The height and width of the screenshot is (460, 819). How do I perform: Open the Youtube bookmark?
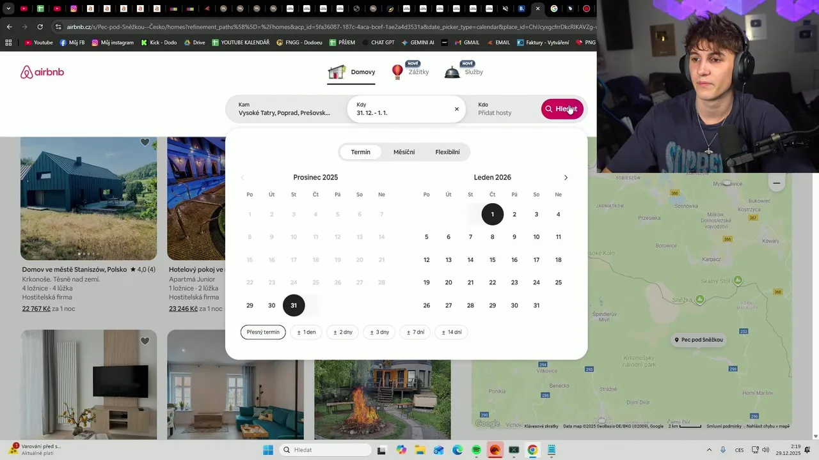click(x=38, y=42)
